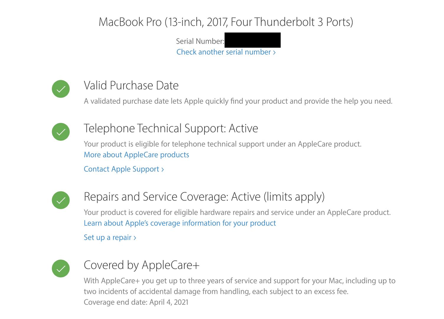Click the MacBook Pro product title
The width and height of the screenshot is (444, 319).
pyautogui.click(x=226, y=22)
